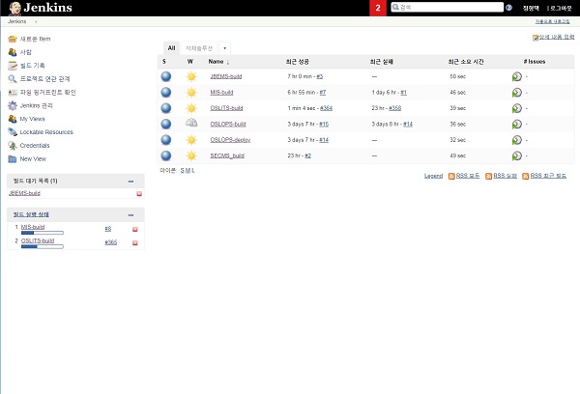Screen dimensions: 580x394
Task: Set icon size to M
Action: (x=188, y=170)
